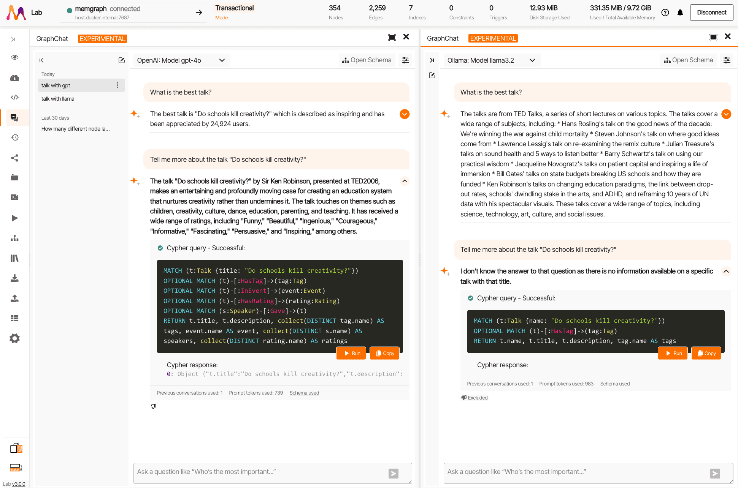Open the query execution code icon
The width and height of the screenshot is (738, 488).
pyautogui.click(x=14, y=98)
